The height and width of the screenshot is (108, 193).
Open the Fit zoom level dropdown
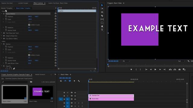point(126,61)
